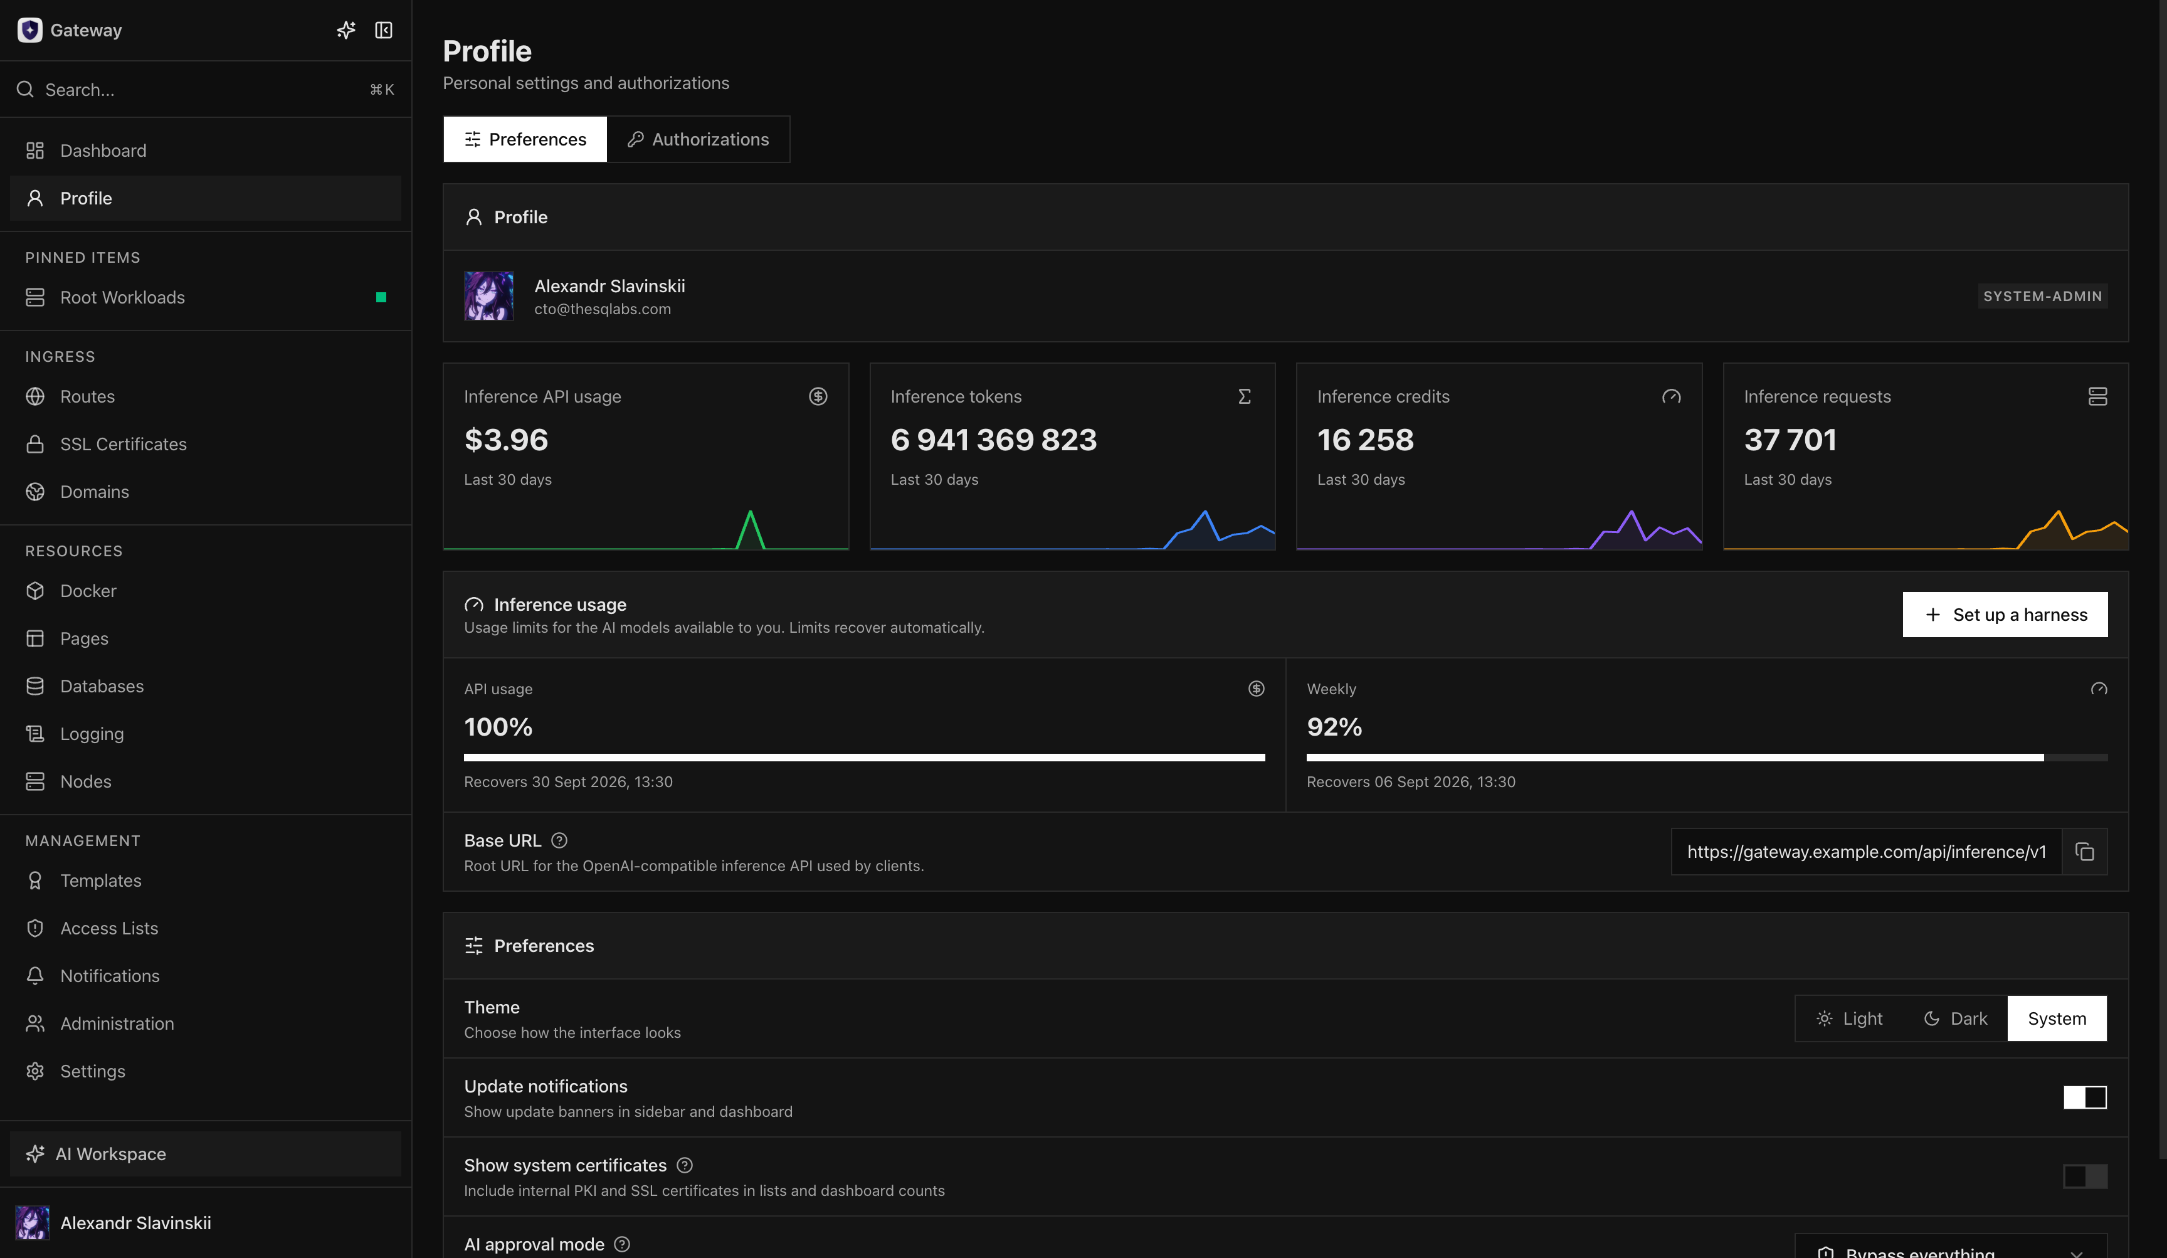Click Base URL help question mark icon

coord(559,840)
